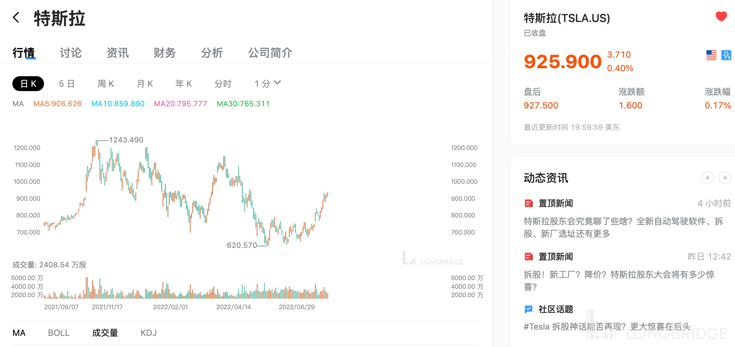
Task: Open the 财务 tab
Action: coord(165,53)
